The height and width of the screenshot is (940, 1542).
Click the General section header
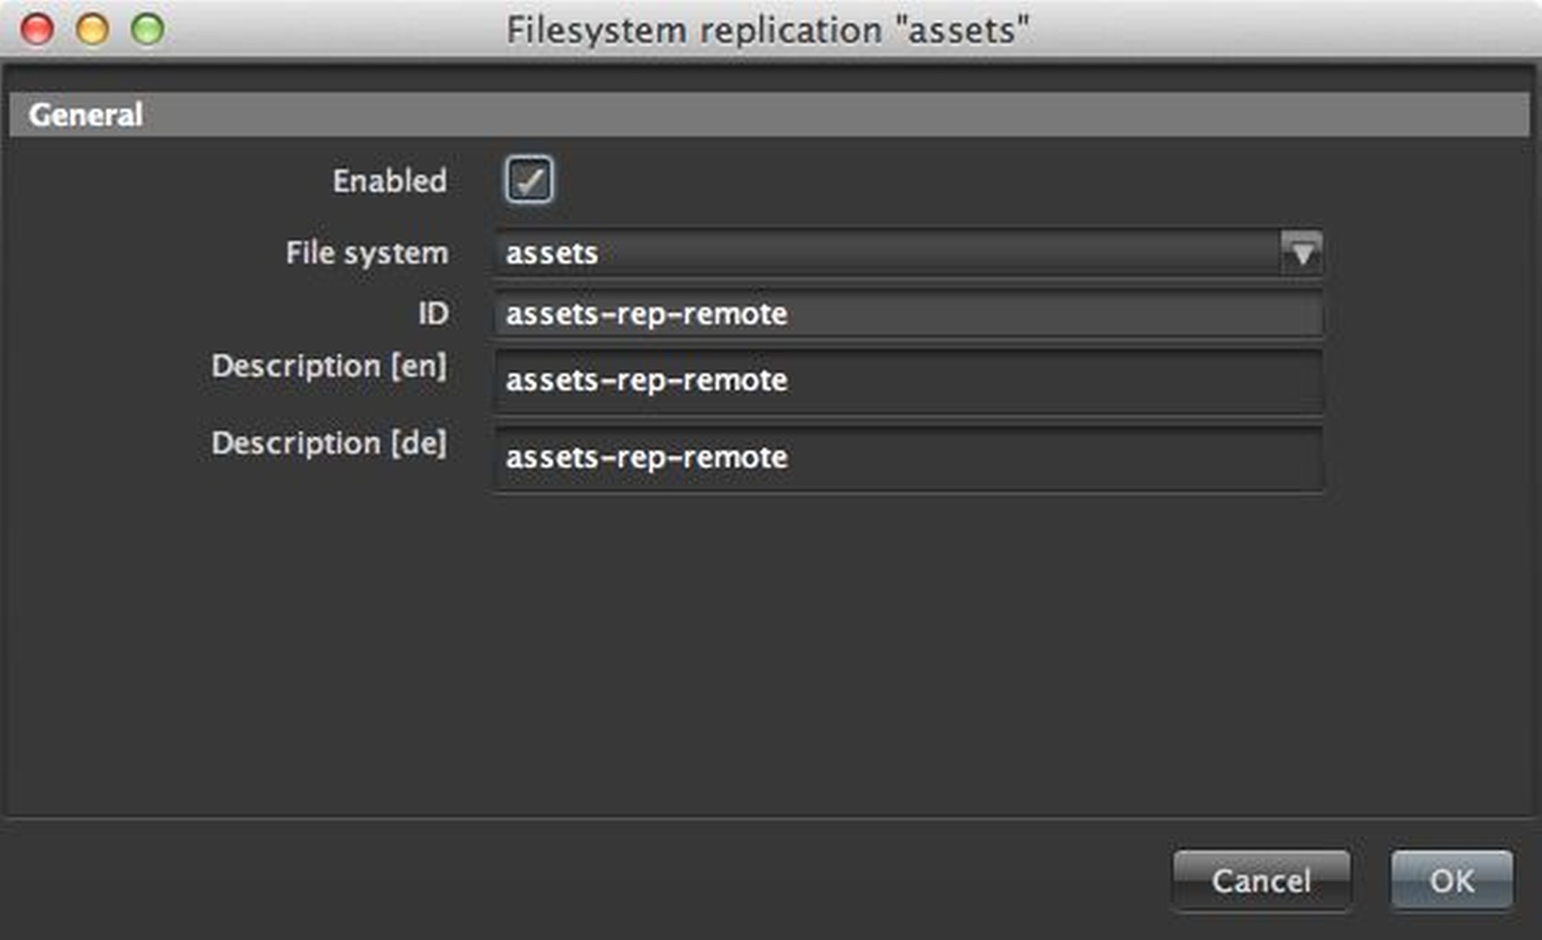87,114
